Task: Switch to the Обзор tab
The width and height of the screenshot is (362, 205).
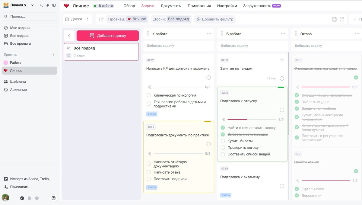Action: pos(129,6)
